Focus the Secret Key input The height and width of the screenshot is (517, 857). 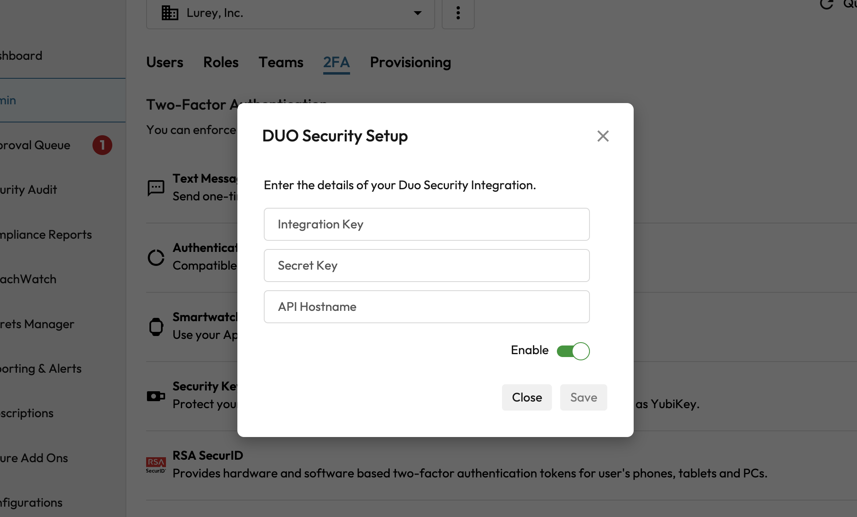pyautogui.click(x=426, y=266)
